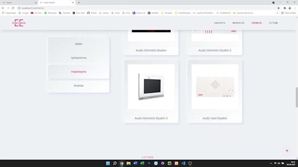This screenshot has width=298, height=167.
Task: Open the Gmail bookmark
Action: tap(116, 13)
